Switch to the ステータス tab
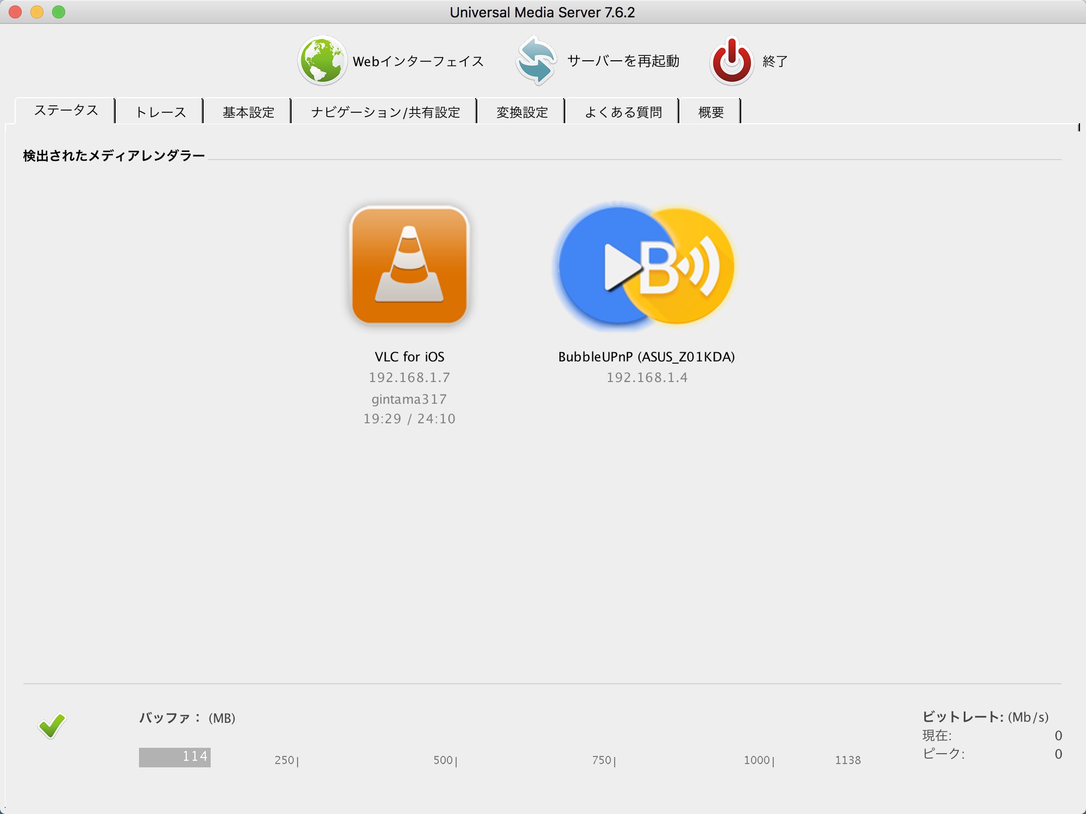1086x814 pixels. (66, 111)
